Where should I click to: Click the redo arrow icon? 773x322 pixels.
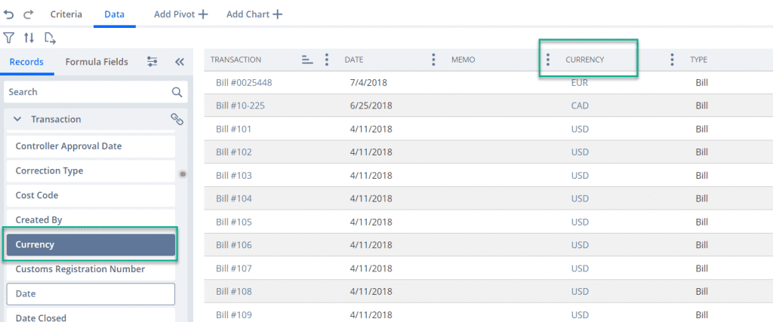(29, 14)
